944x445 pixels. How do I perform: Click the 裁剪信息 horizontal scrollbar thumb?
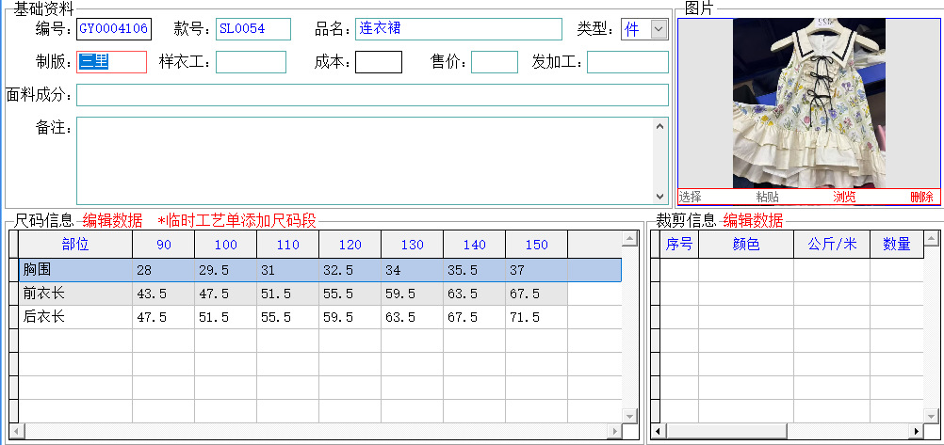tap(726, 431)
